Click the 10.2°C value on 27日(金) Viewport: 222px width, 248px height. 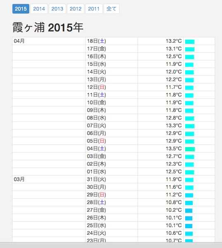point(174,210)
